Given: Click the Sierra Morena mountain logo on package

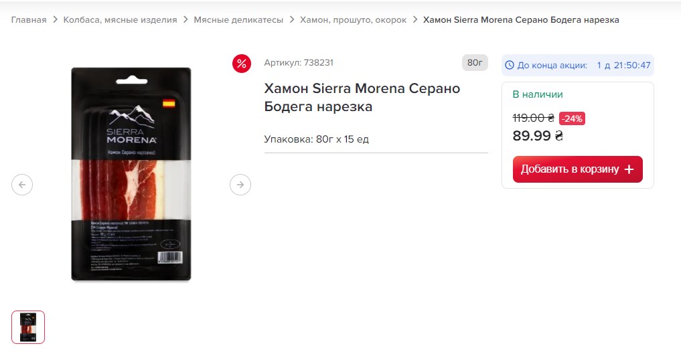Looking at the screenshot, I should 132,125.
